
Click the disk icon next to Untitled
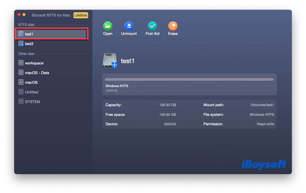pyautogui.click(x=21, y=92)
